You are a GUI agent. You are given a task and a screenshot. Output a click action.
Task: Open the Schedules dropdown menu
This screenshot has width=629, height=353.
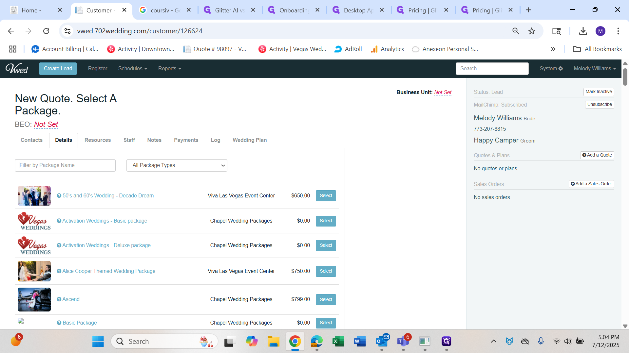click(132, 69)
